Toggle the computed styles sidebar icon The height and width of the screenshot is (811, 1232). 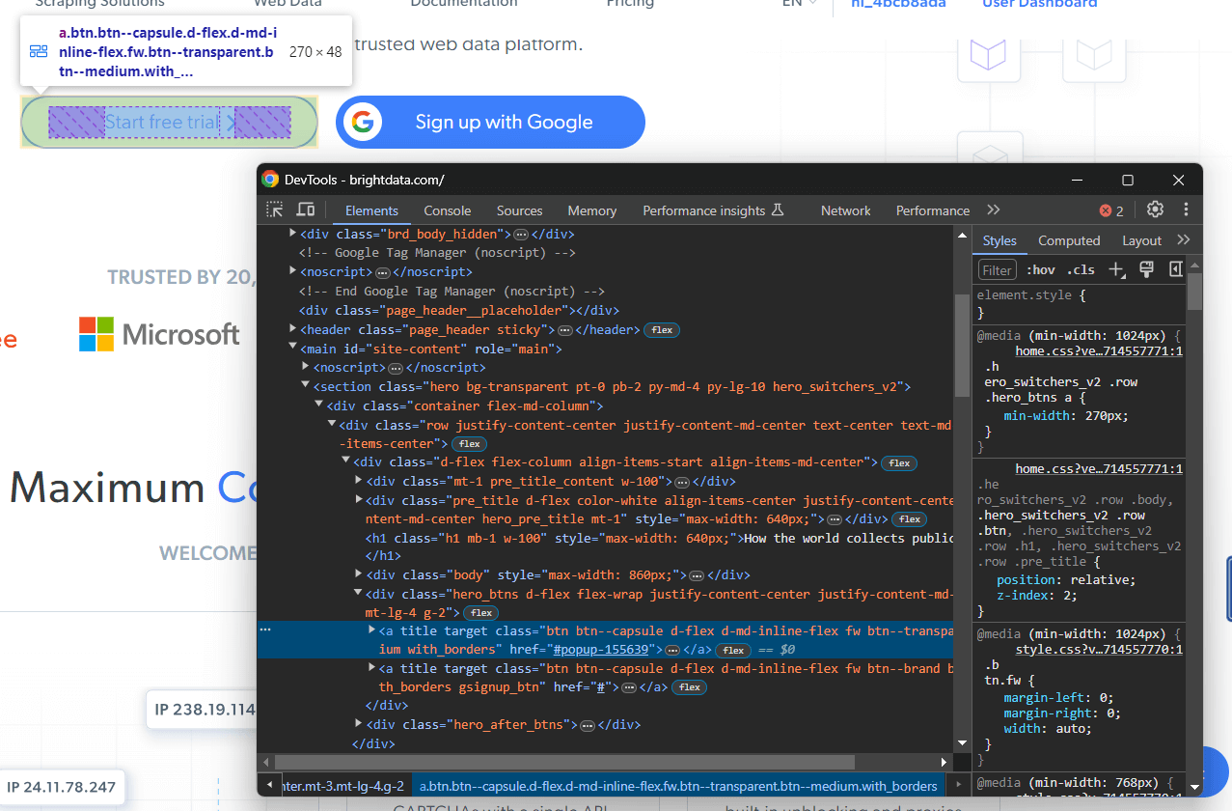1175,269
